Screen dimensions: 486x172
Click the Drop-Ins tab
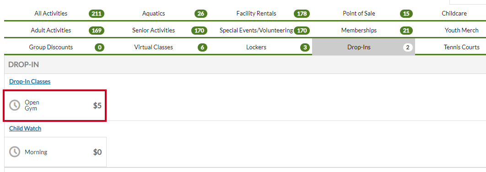click(x=363, y=47)
